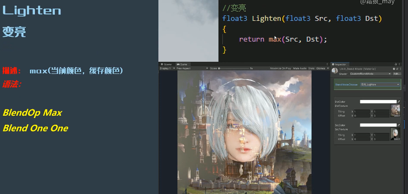The height and width of the screenshot is (194, 408).
Task: Click the DstColor white swatch
Action: [x=378, y=102]
